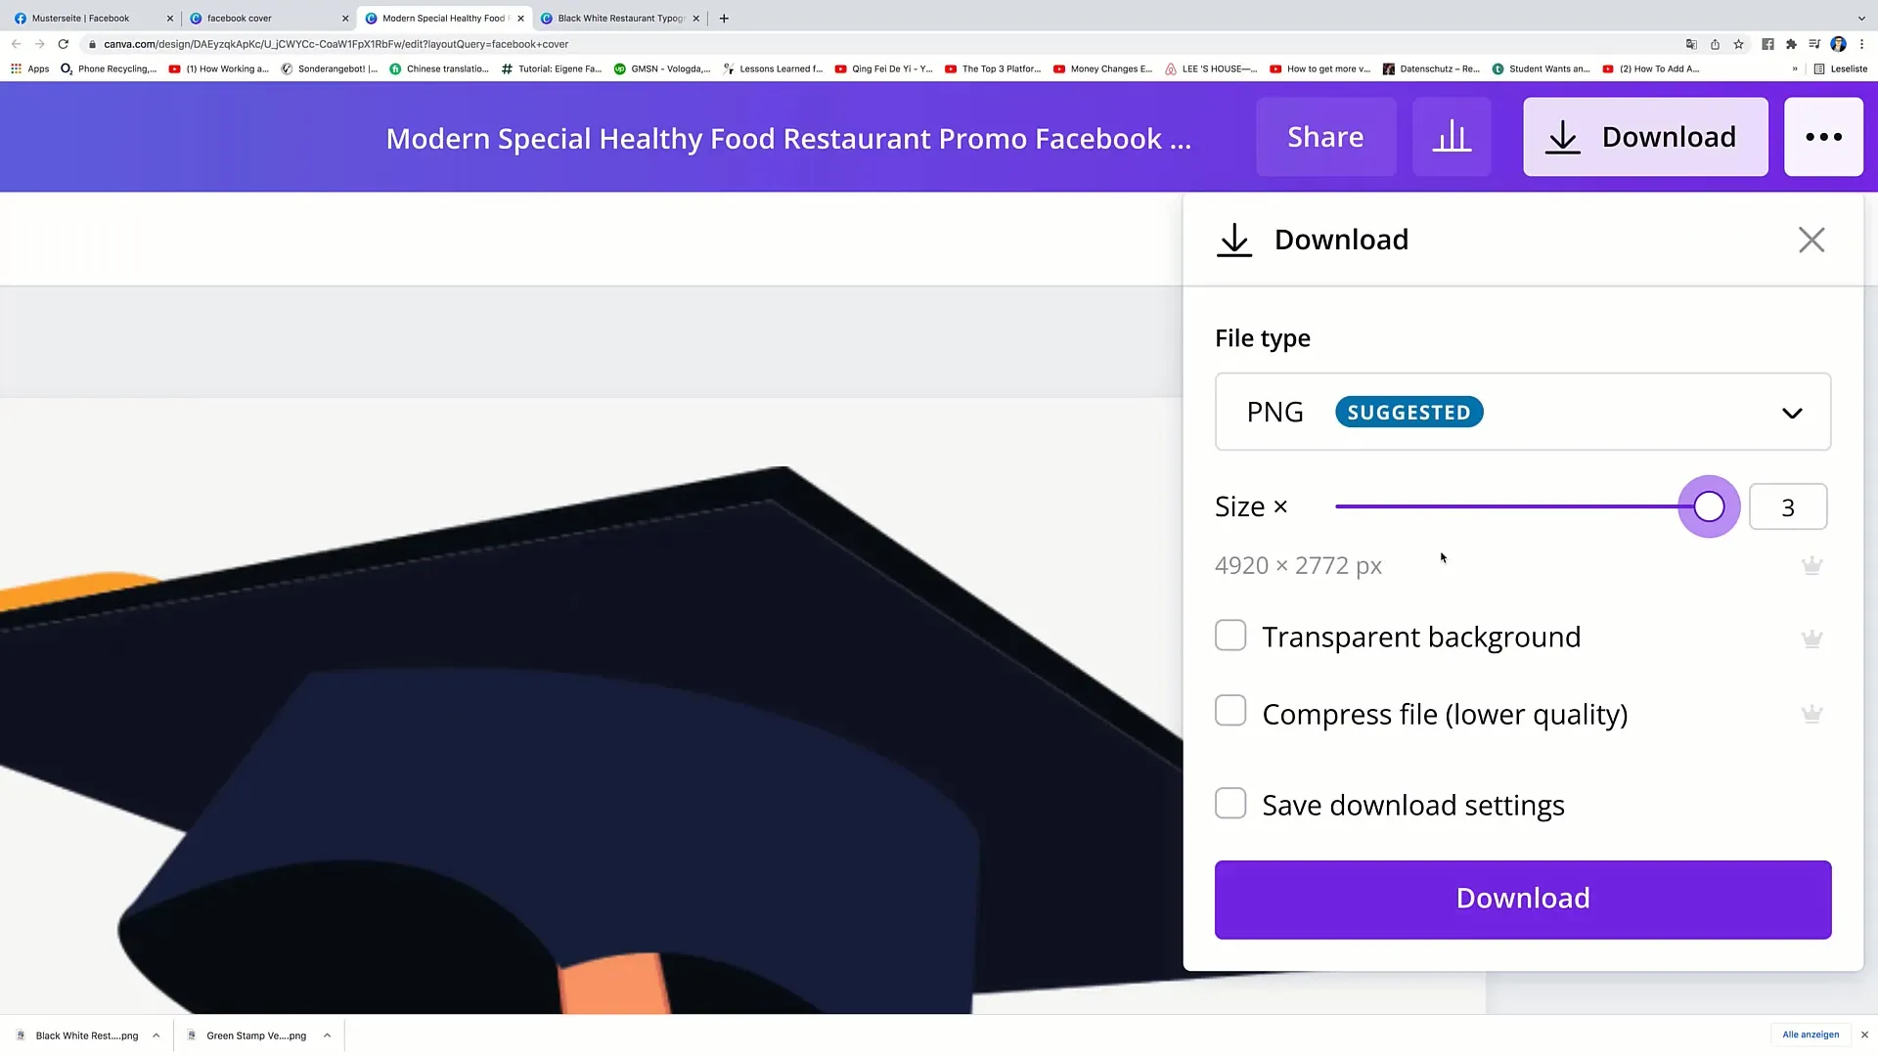Open the PNG file type dropdown

[1523, 412]
